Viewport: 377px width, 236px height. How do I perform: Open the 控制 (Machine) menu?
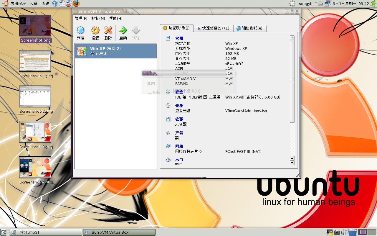[x=98, y=18]
